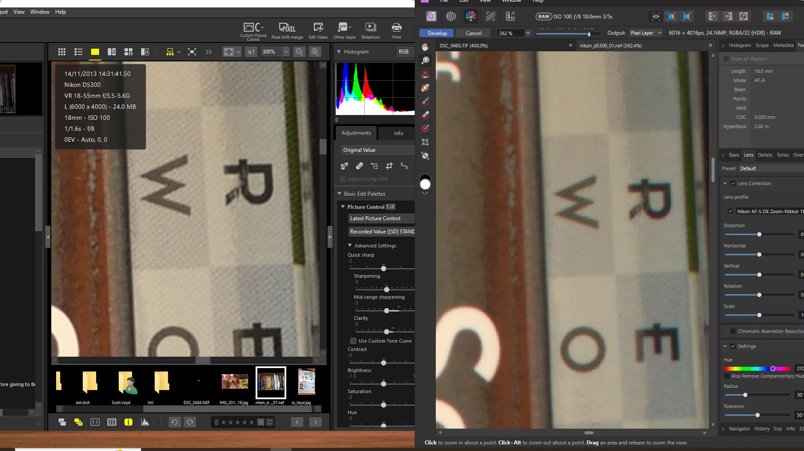This screenshot has height=451, width=804.
Task: Click the x1 100% zoom button
Action: [251, 52]
